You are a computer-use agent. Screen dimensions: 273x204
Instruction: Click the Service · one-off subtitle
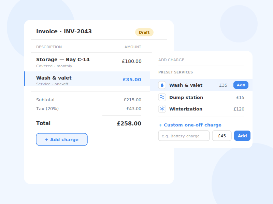tap(52, 84)
